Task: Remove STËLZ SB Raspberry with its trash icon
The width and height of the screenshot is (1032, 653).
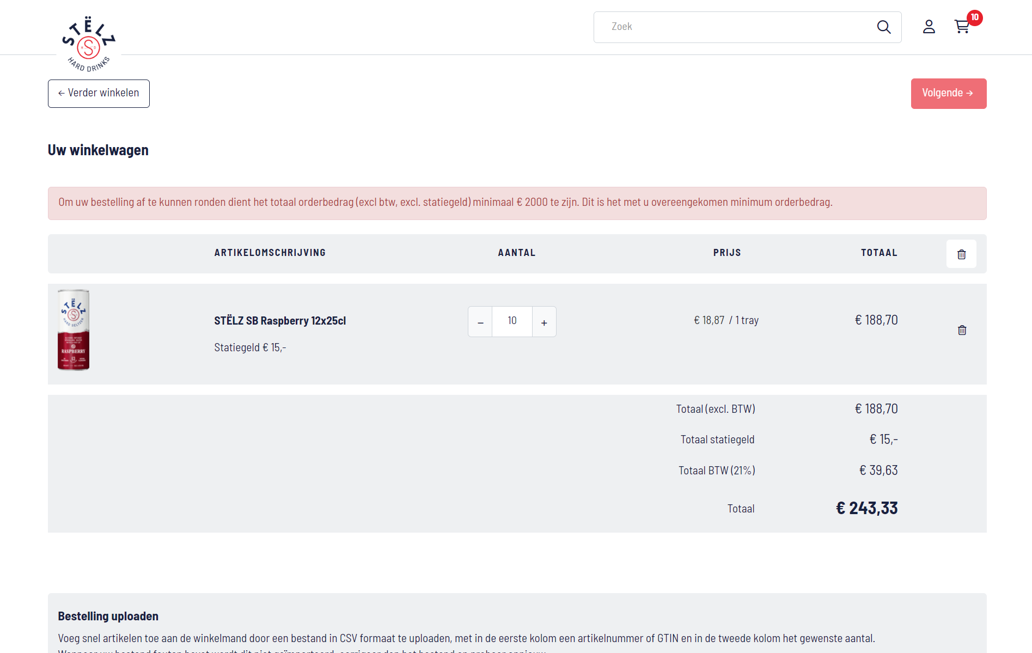Action: click(x=962, y=330)
